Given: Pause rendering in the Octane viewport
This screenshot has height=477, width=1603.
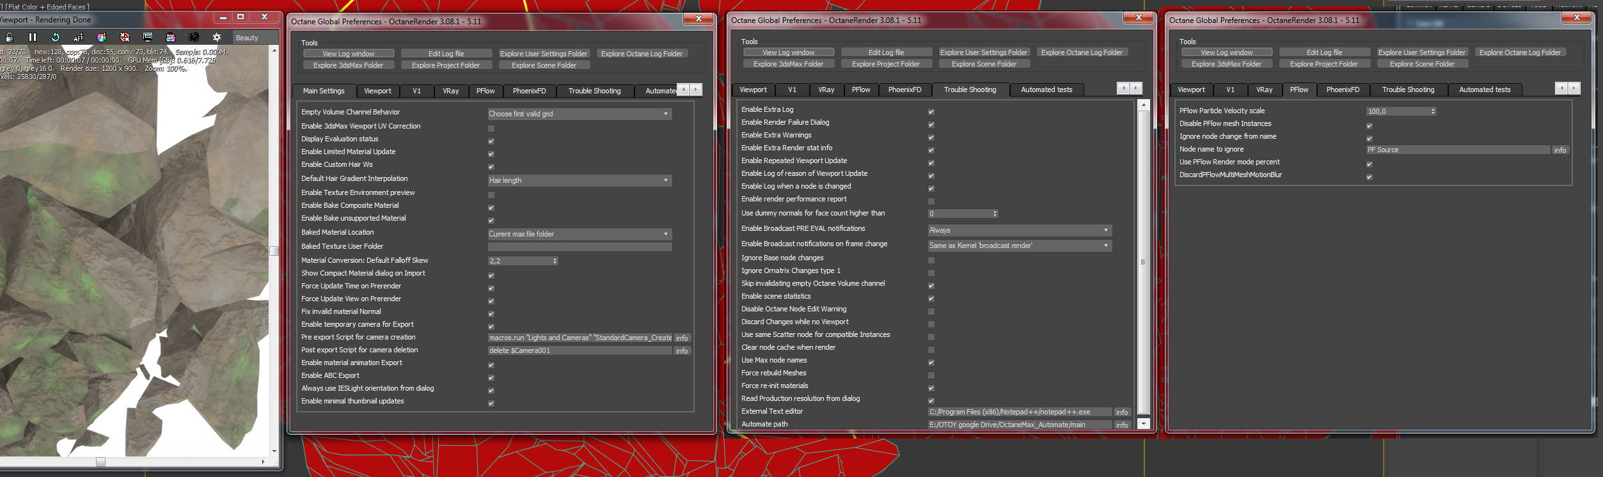Looking at the screenshot, I should coord(33,37).
